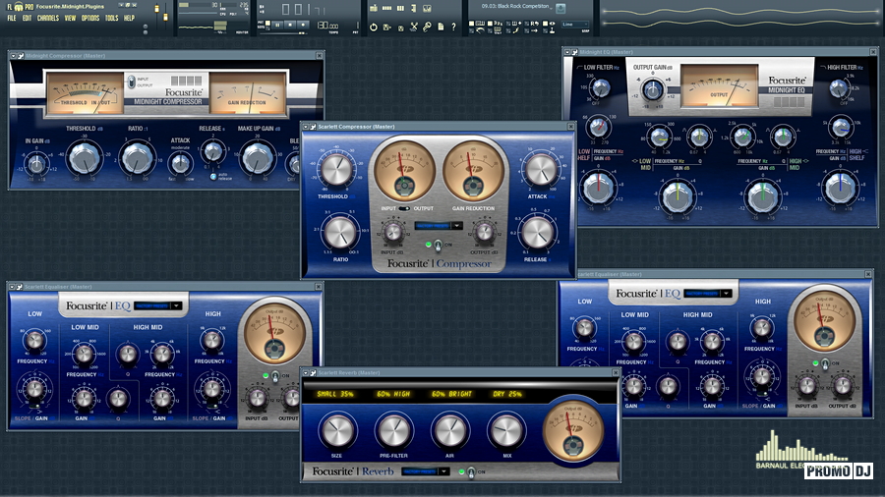Open Midnight Compressor window menu arrow
Screen dimensions: 885x497
13,56
